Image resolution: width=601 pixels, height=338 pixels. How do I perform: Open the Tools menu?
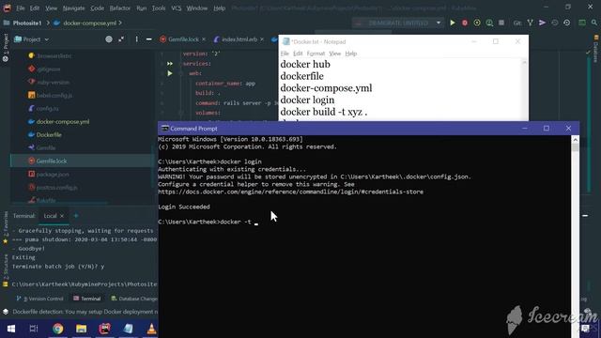click(159, 8)
